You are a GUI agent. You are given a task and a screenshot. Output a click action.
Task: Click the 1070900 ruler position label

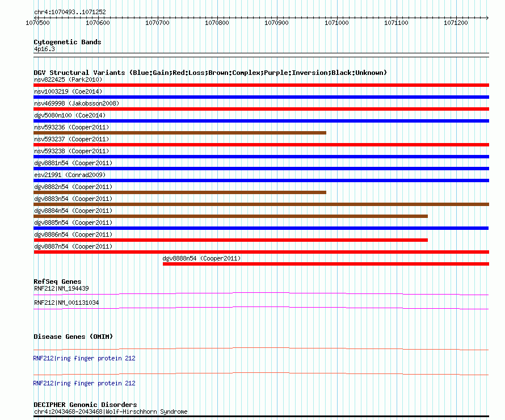click(x=277, y=23)
